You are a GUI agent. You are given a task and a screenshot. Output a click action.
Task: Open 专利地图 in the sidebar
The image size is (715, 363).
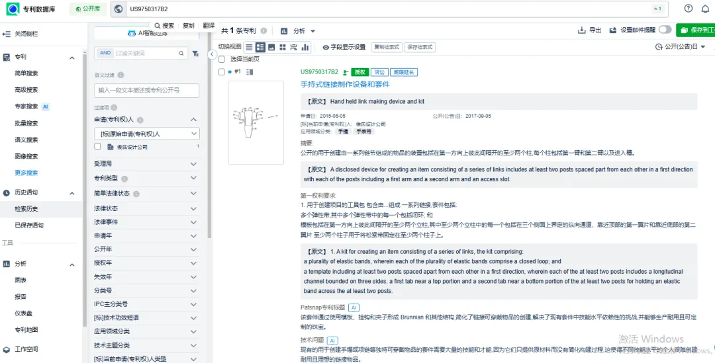[26, 330]
